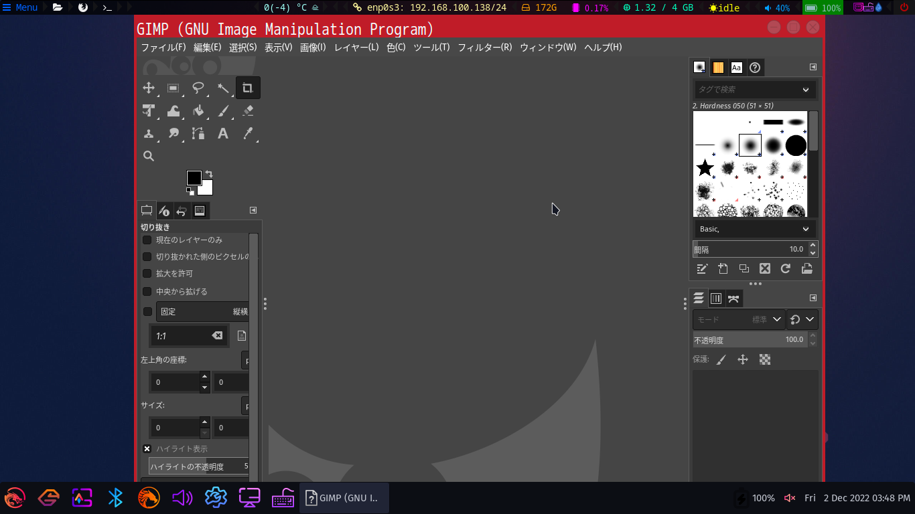Select the Fuzzy Select magic wand tool
The width and height of the screenshot is (915, 514).
pyautogui.click(x=223, y=88)
